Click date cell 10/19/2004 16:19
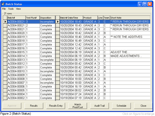The height and width of the screenshot is (116, 155). coord(71,87)
